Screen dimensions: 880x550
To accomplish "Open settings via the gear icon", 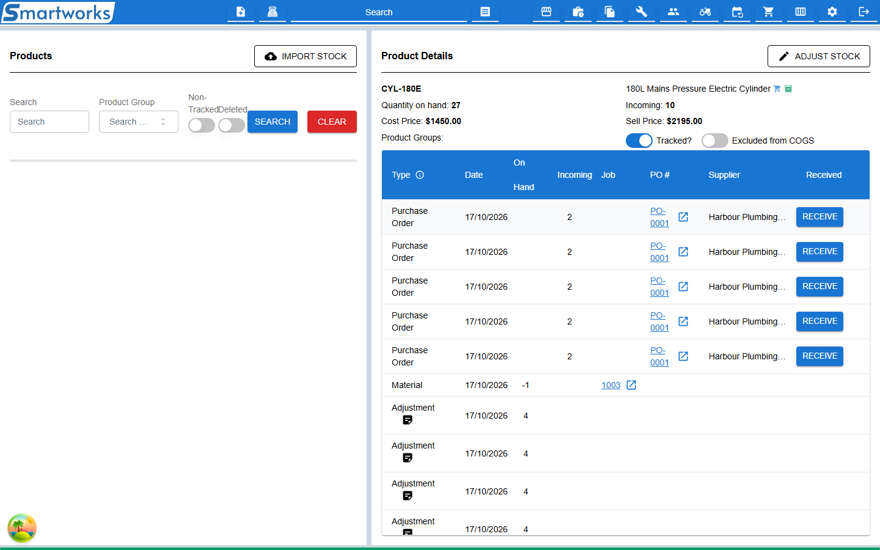I will 832,12.
